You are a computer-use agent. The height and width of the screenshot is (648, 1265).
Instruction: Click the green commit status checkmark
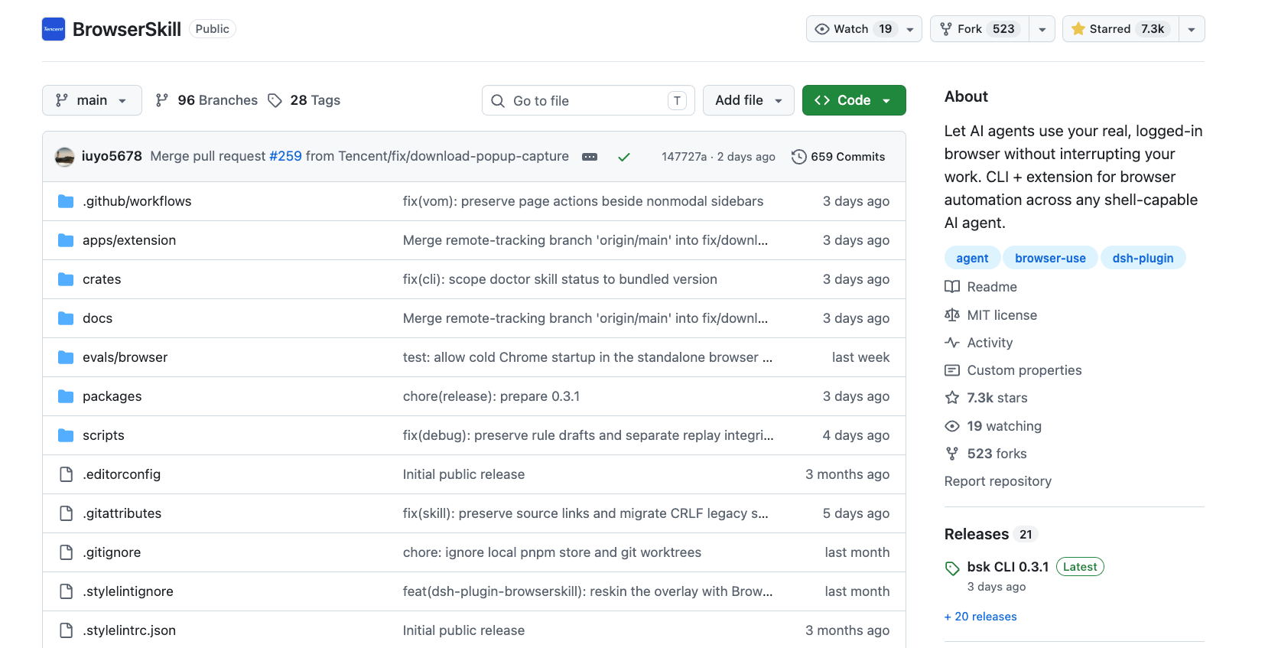[624, 157]
